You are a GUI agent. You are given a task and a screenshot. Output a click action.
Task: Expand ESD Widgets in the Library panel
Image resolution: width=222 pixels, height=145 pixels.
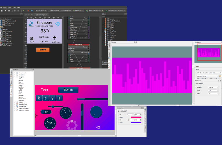[103, 27]
